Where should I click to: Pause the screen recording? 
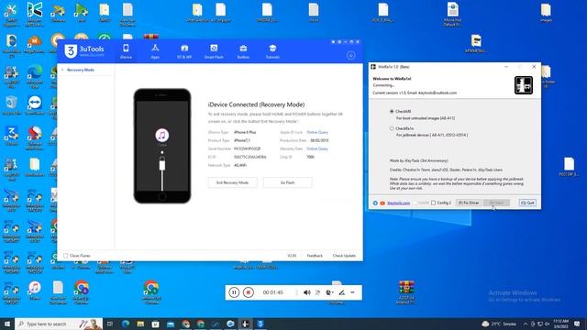[234, 292]
